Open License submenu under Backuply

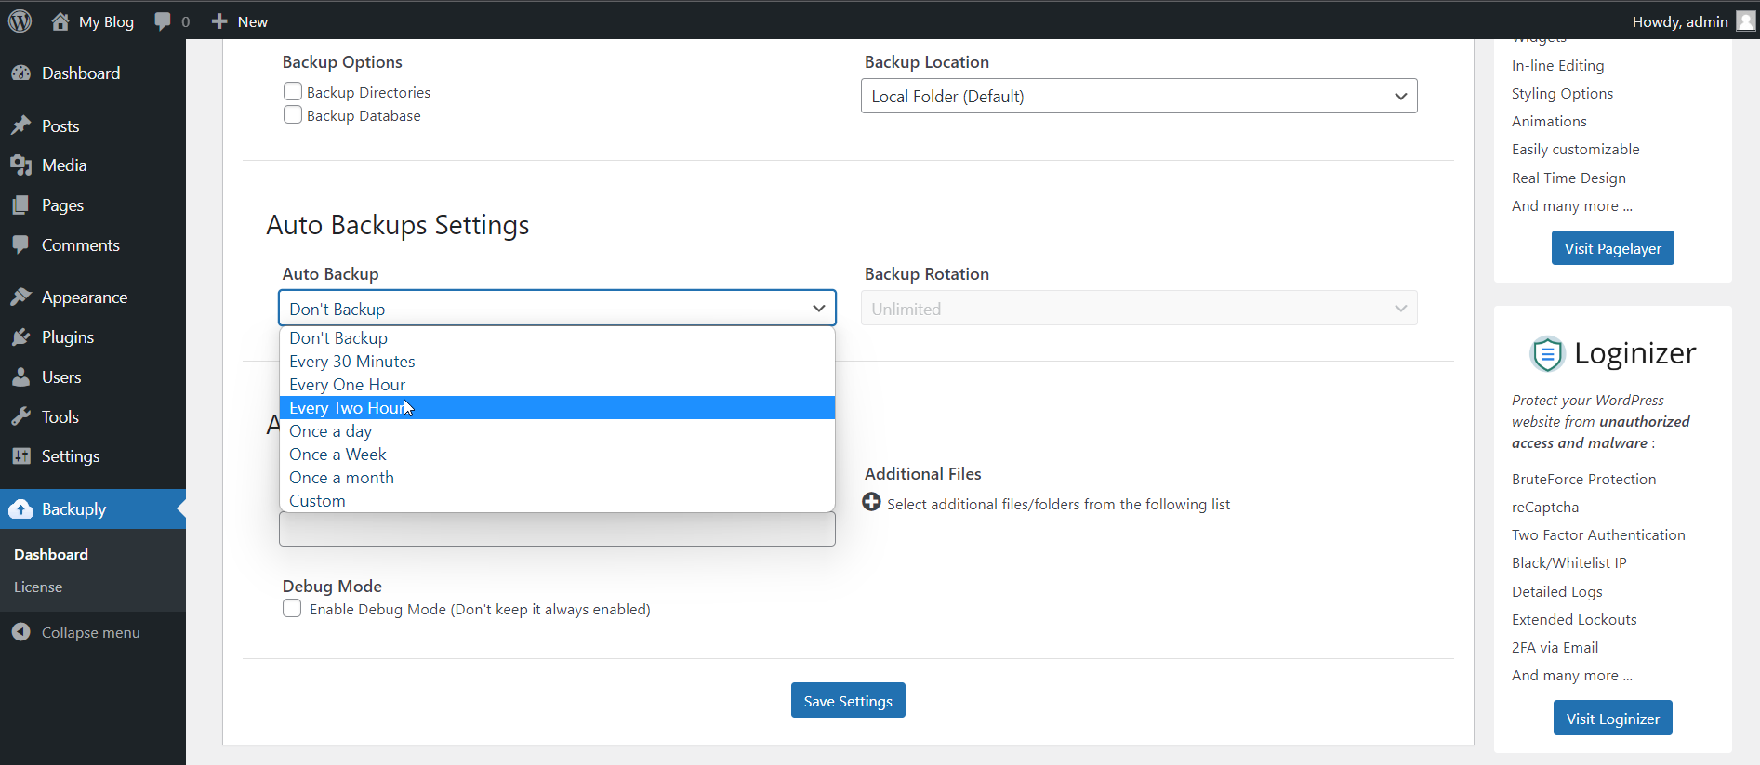tap(38, 587)
